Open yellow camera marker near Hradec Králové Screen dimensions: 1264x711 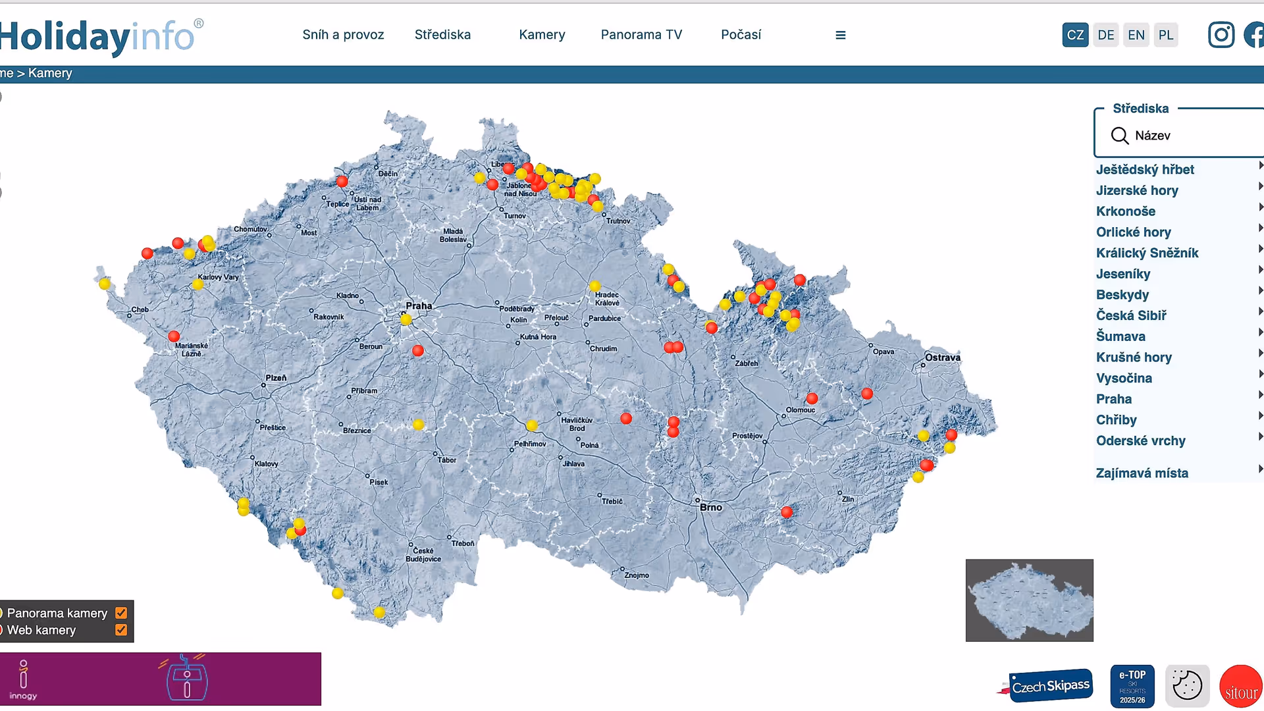coord(594,286)
